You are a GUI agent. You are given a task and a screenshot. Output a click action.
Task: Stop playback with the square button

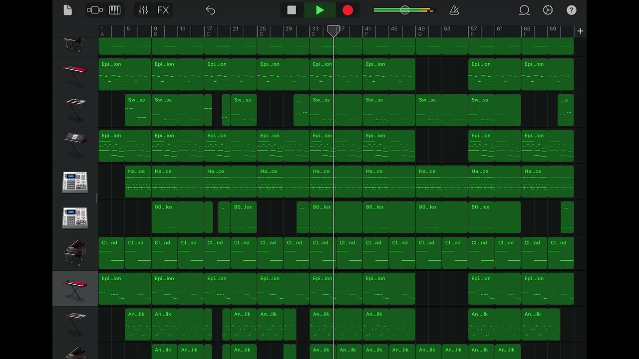point(292,10)
